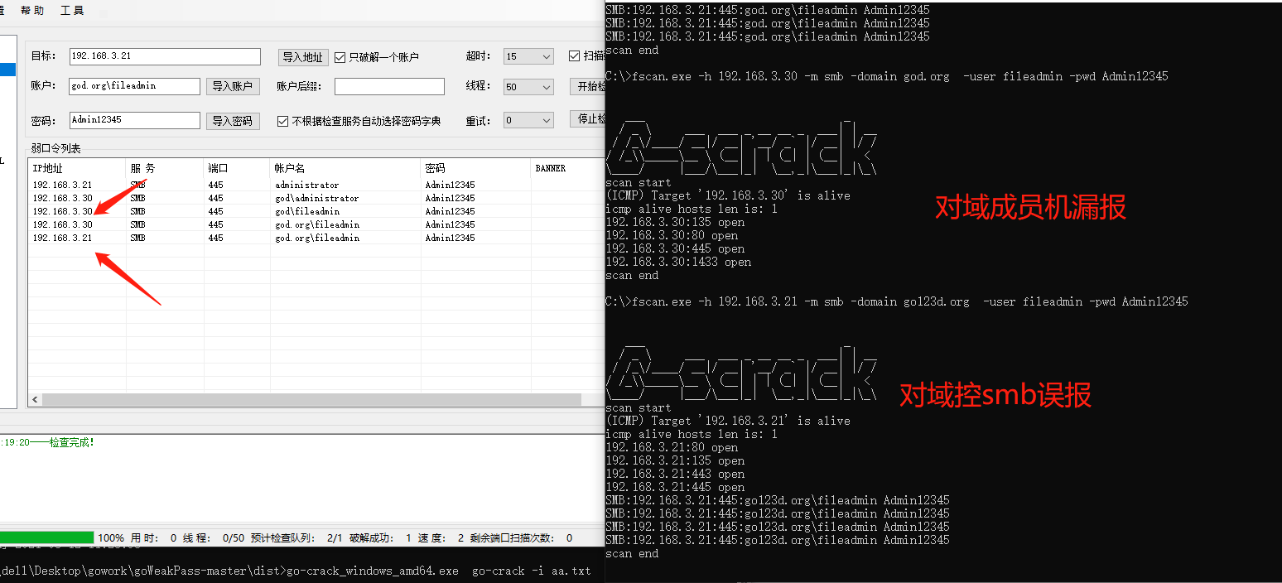The image size is (1282, 583).
Task: Toggle the 只破解一个账户 checkbox
Action: click(377, 57)
